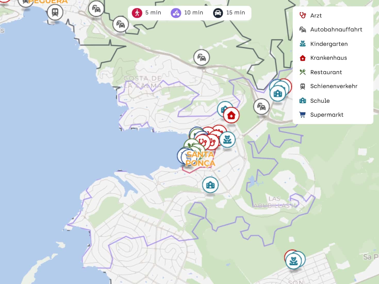Select the kindergarten marker in the bottom right
The width and height of the screenshot is (379, 284).
(294, 261)
